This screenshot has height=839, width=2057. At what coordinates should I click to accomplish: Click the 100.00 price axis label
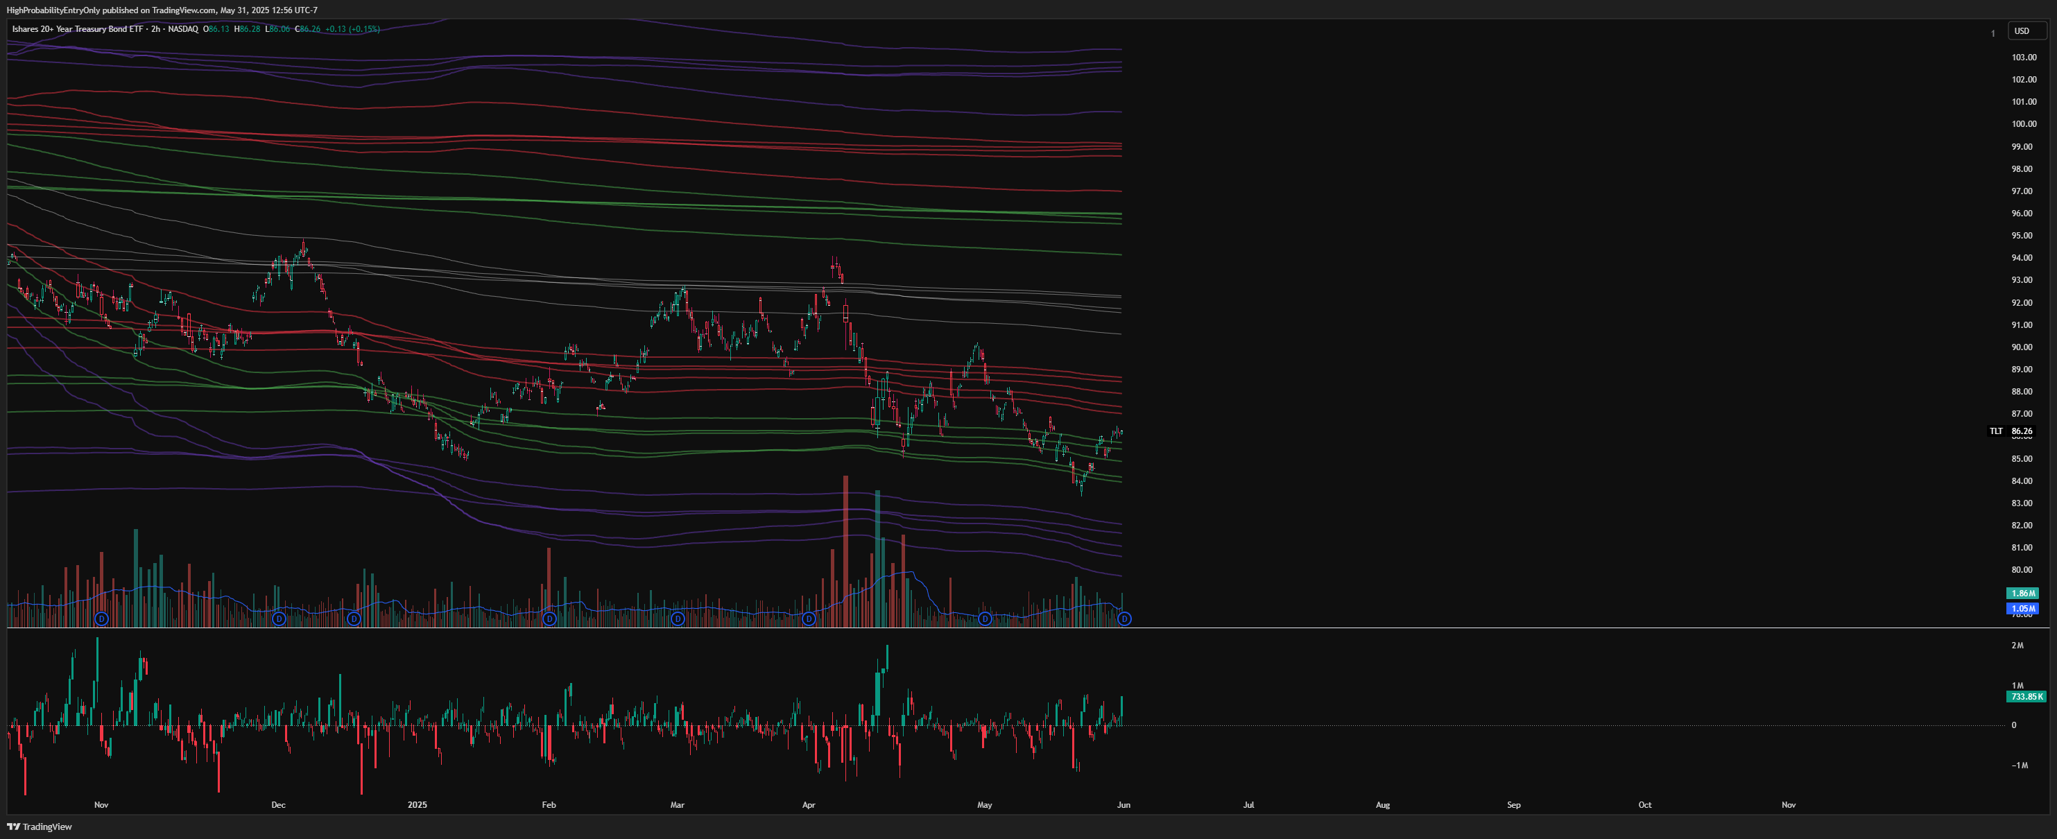(x=2024, y=123)
